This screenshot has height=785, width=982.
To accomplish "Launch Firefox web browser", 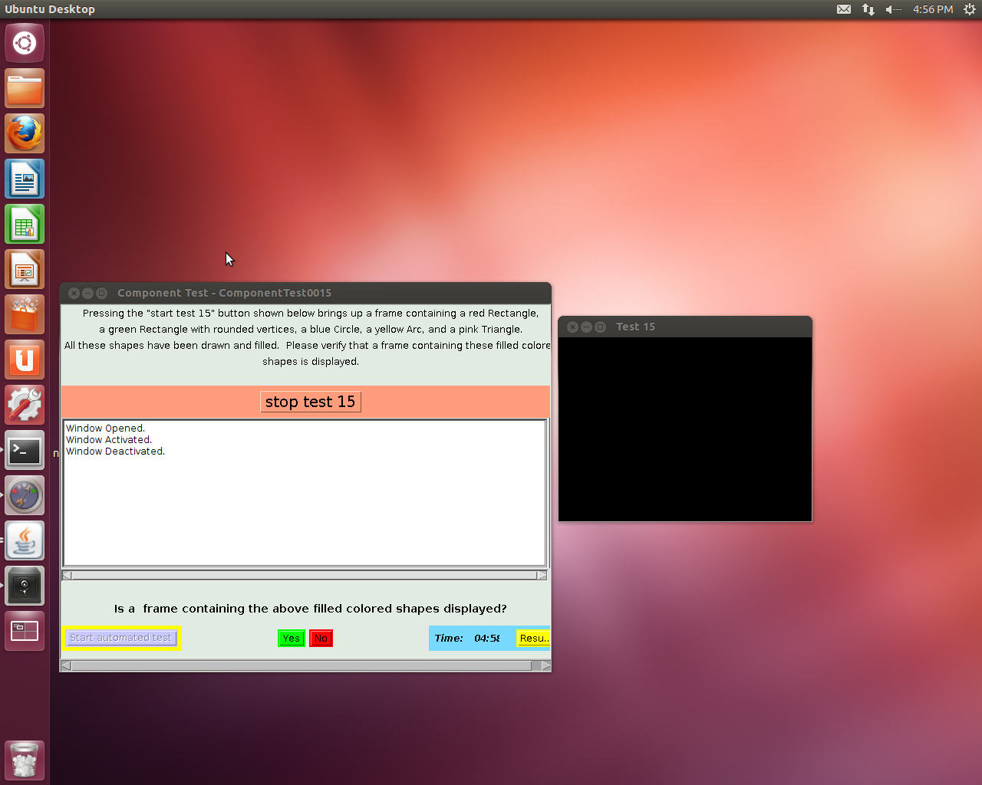I will 25,134.
